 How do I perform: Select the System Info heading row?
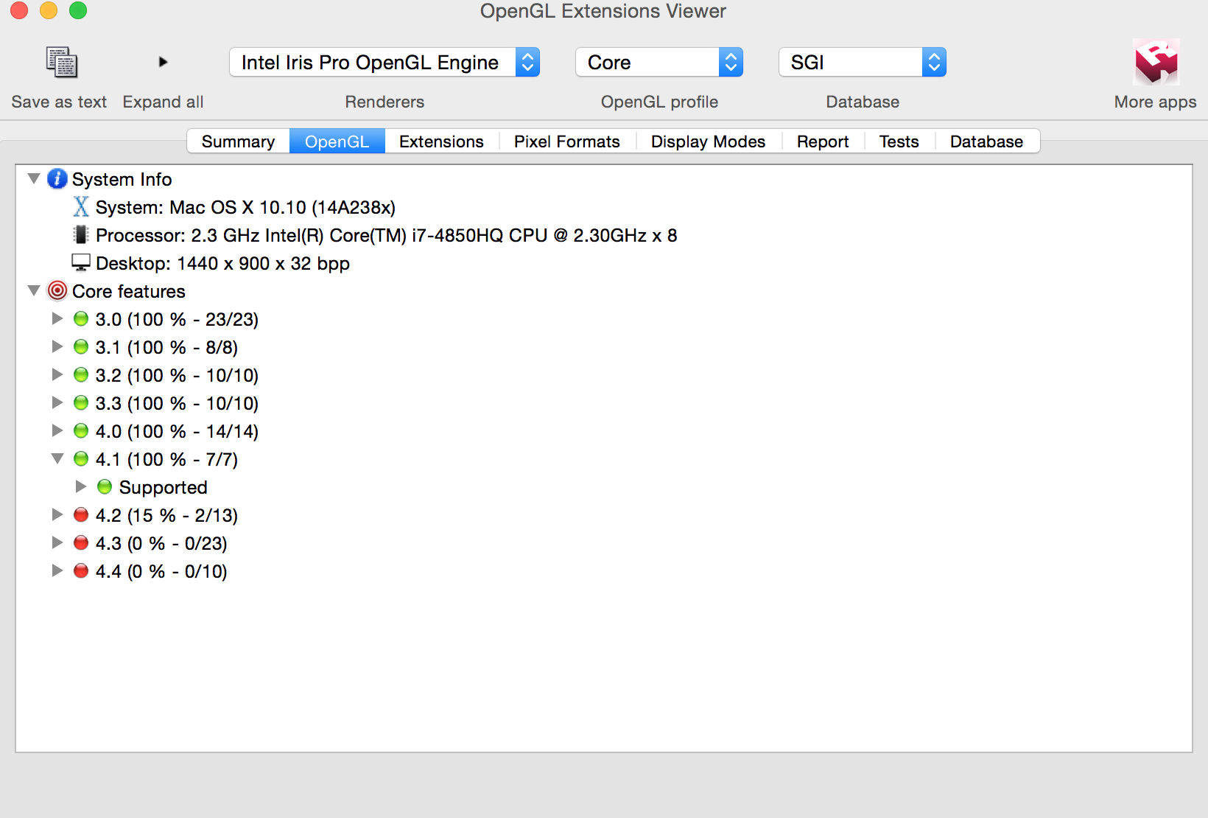122,179
